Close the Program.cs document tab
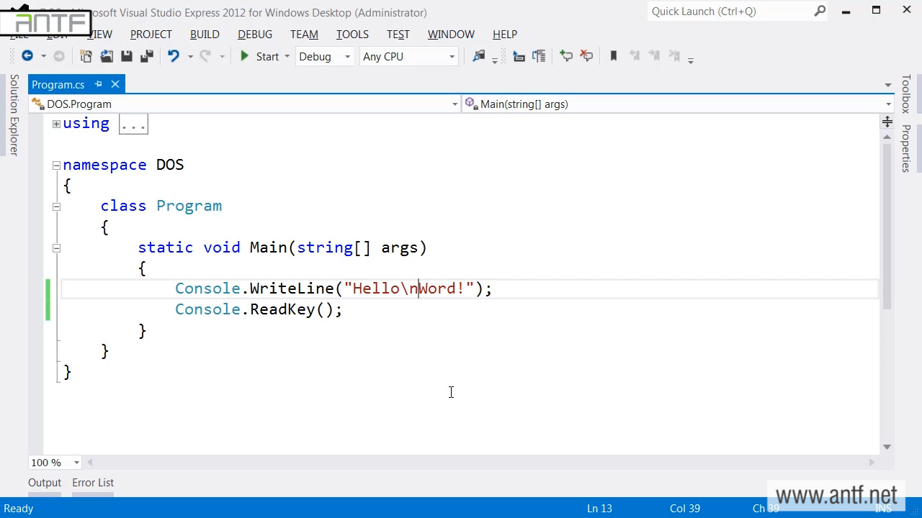The height and width of the screenshot is (518, 922). tap(115, 84)
